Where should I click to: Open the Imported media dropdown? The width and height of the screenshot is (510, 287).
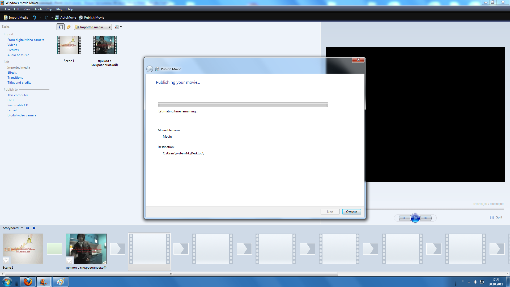click(93, 27)
